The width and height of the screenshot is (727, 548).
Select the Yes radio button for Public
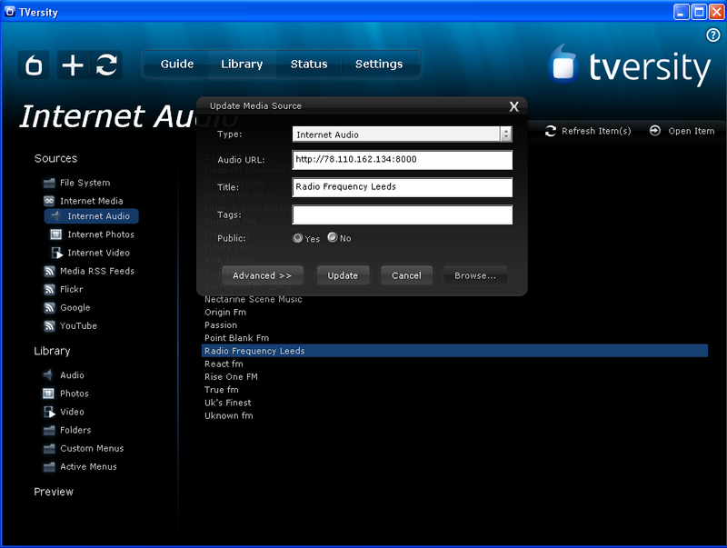(298, 238)
